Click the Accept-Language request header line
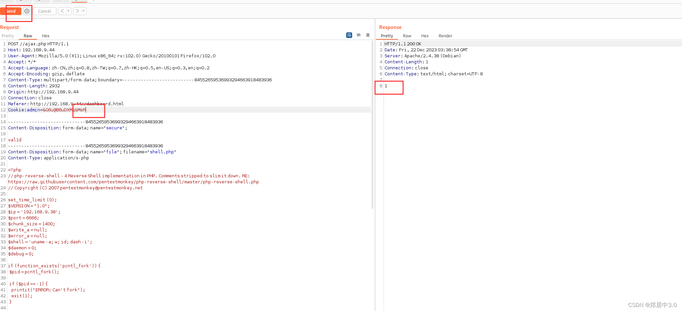 point(109,68)
